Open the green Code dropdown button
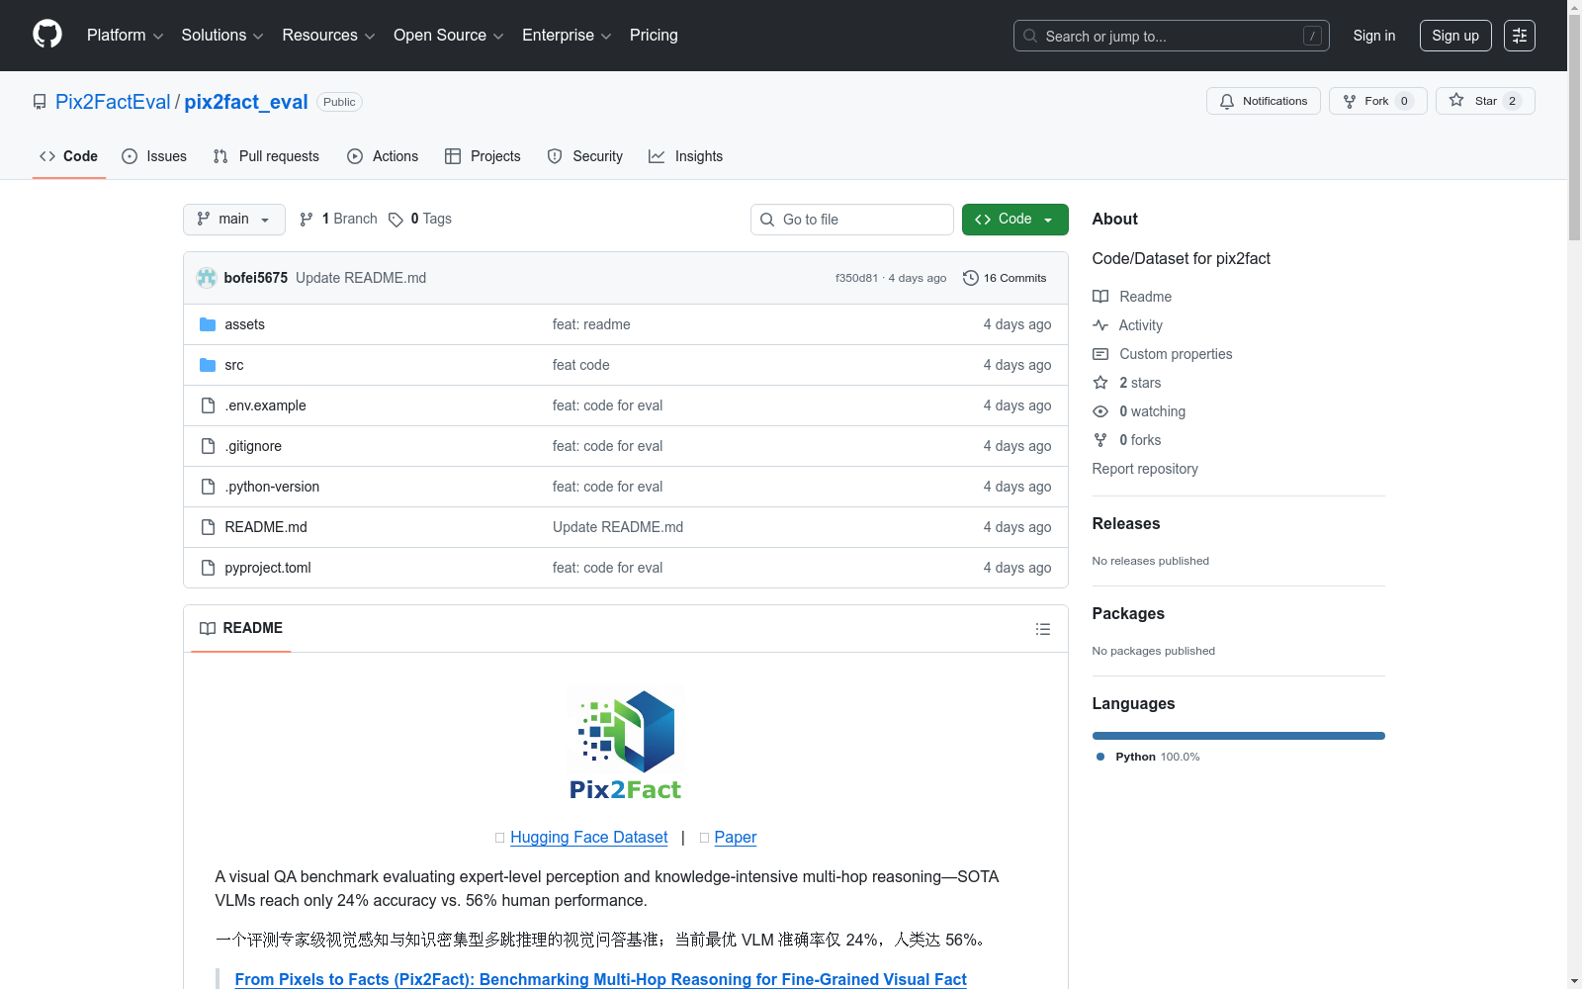This screenshot has width=1582, height=989. click(x=1014, y=220)
